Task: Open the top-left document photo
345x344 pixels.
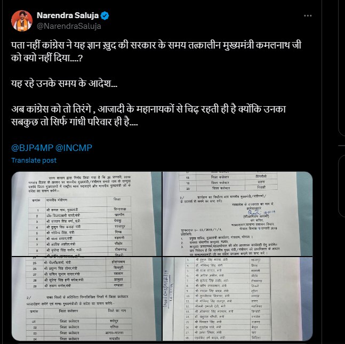Action: (x=86, y=214)
